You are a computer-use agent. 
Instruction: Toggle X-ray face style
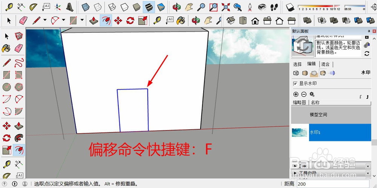[x=85, y=7]
